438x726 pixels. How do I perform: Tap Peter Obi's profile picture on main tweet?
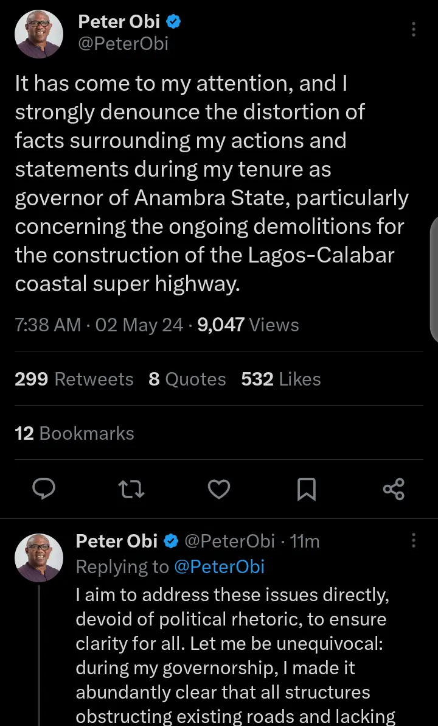click(x=38, y=34)
